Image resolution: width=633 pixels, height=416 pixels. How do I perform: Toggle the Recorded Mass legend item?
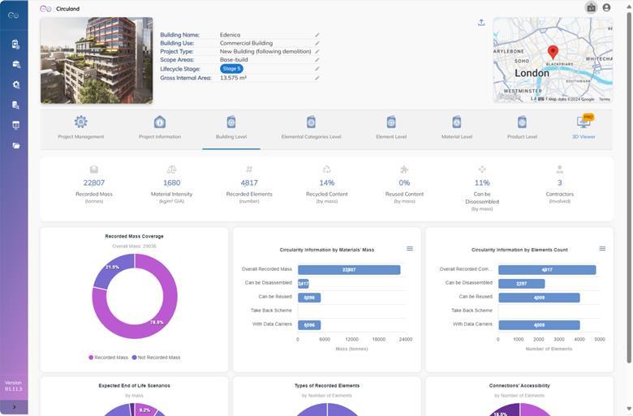pyautogui.click(x=109, y=357)
